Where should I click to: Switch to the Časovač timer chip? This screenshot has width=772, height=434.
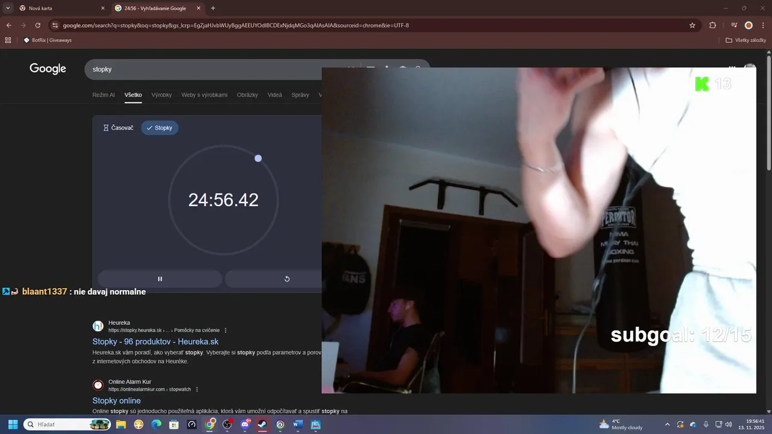[x=118, y=128]
